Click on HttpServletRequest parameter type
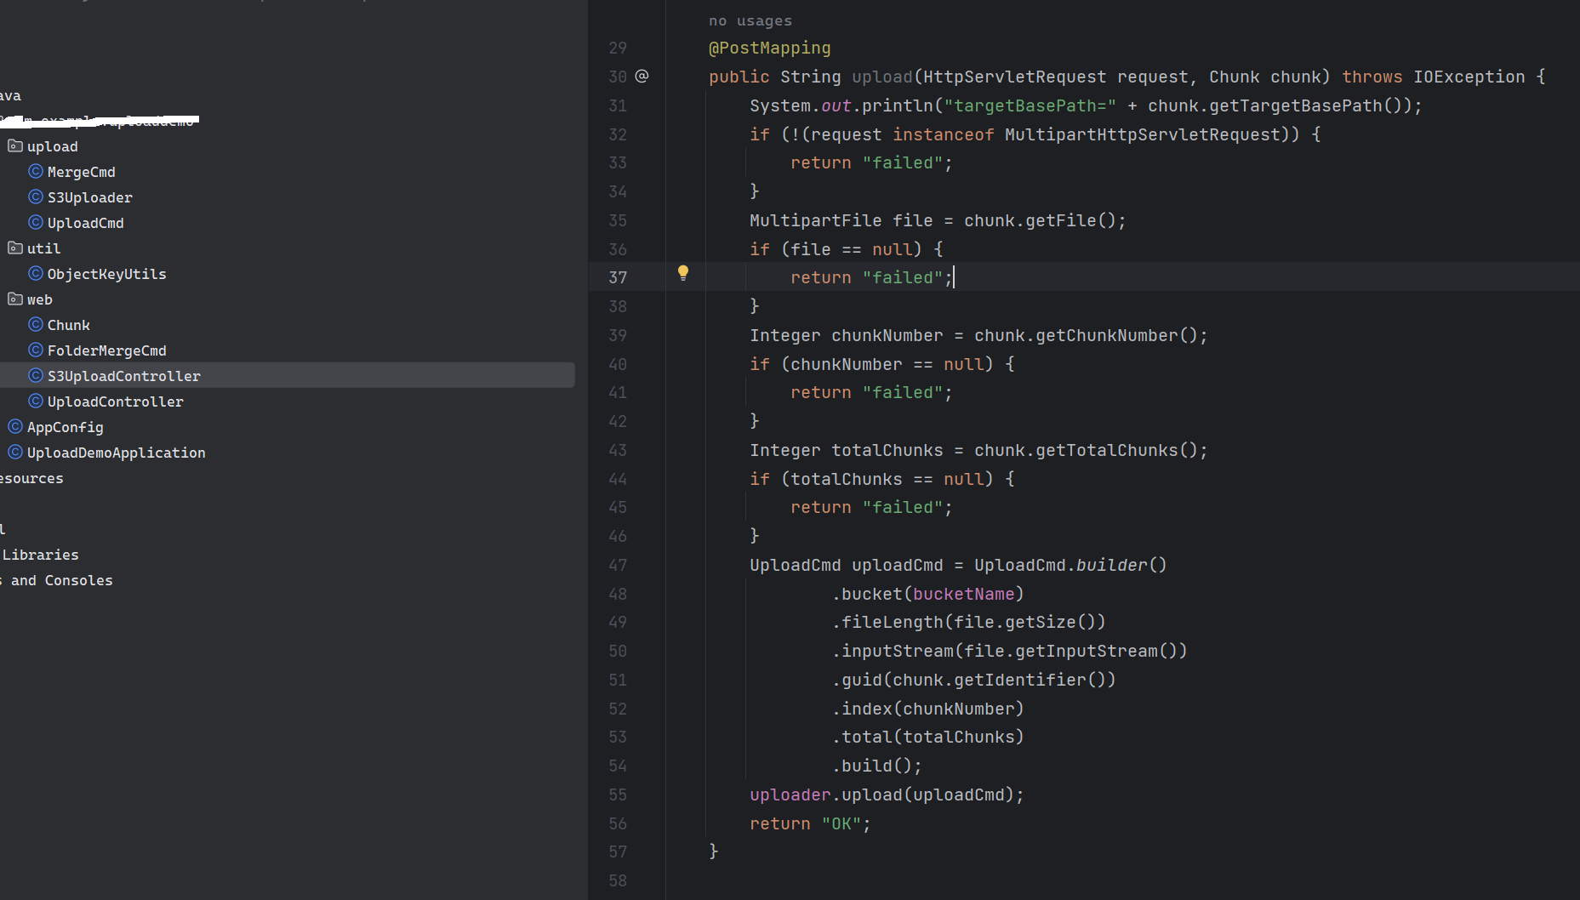Screen dimensions: 1580x900 (x=1015, y=77)
